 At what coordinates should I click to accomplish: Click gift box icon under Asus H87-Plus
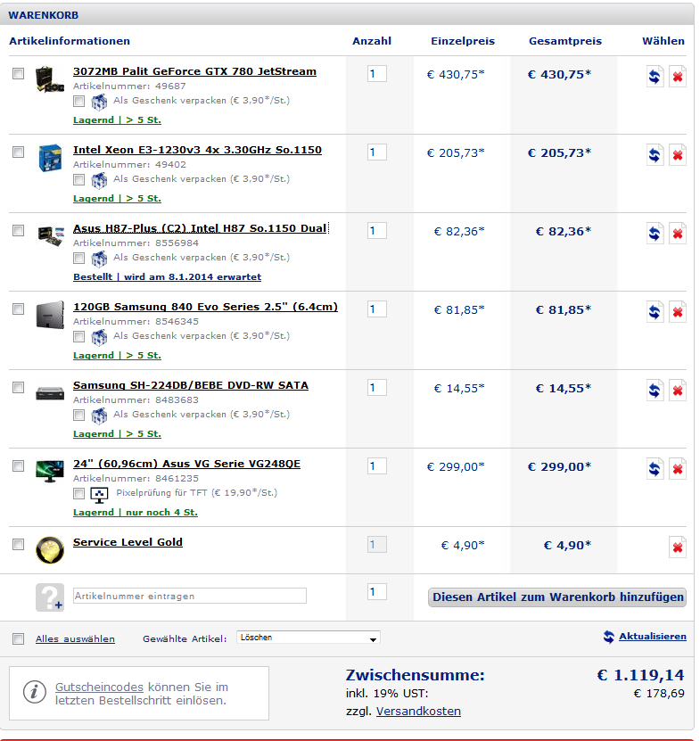click(x=99, y=259)
